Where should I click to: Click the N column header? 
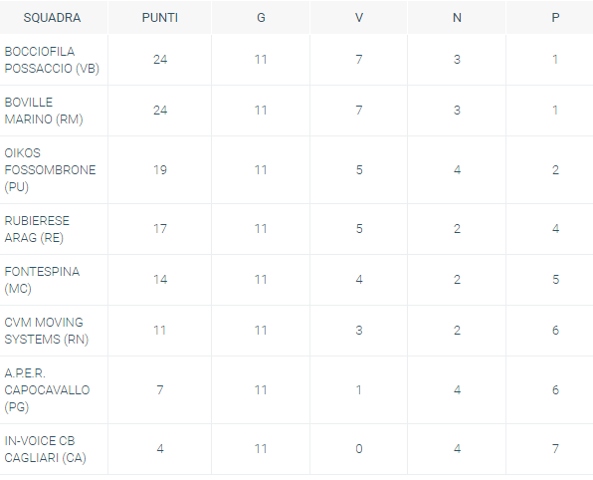[x=457, y=18]
